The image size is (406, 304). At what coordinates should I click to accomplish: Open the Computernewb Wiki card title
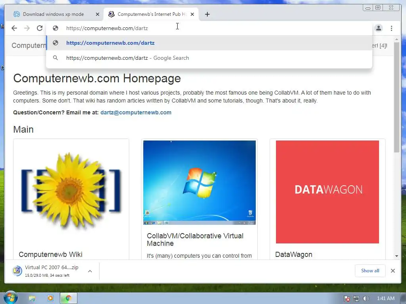(x=50, y=255)
